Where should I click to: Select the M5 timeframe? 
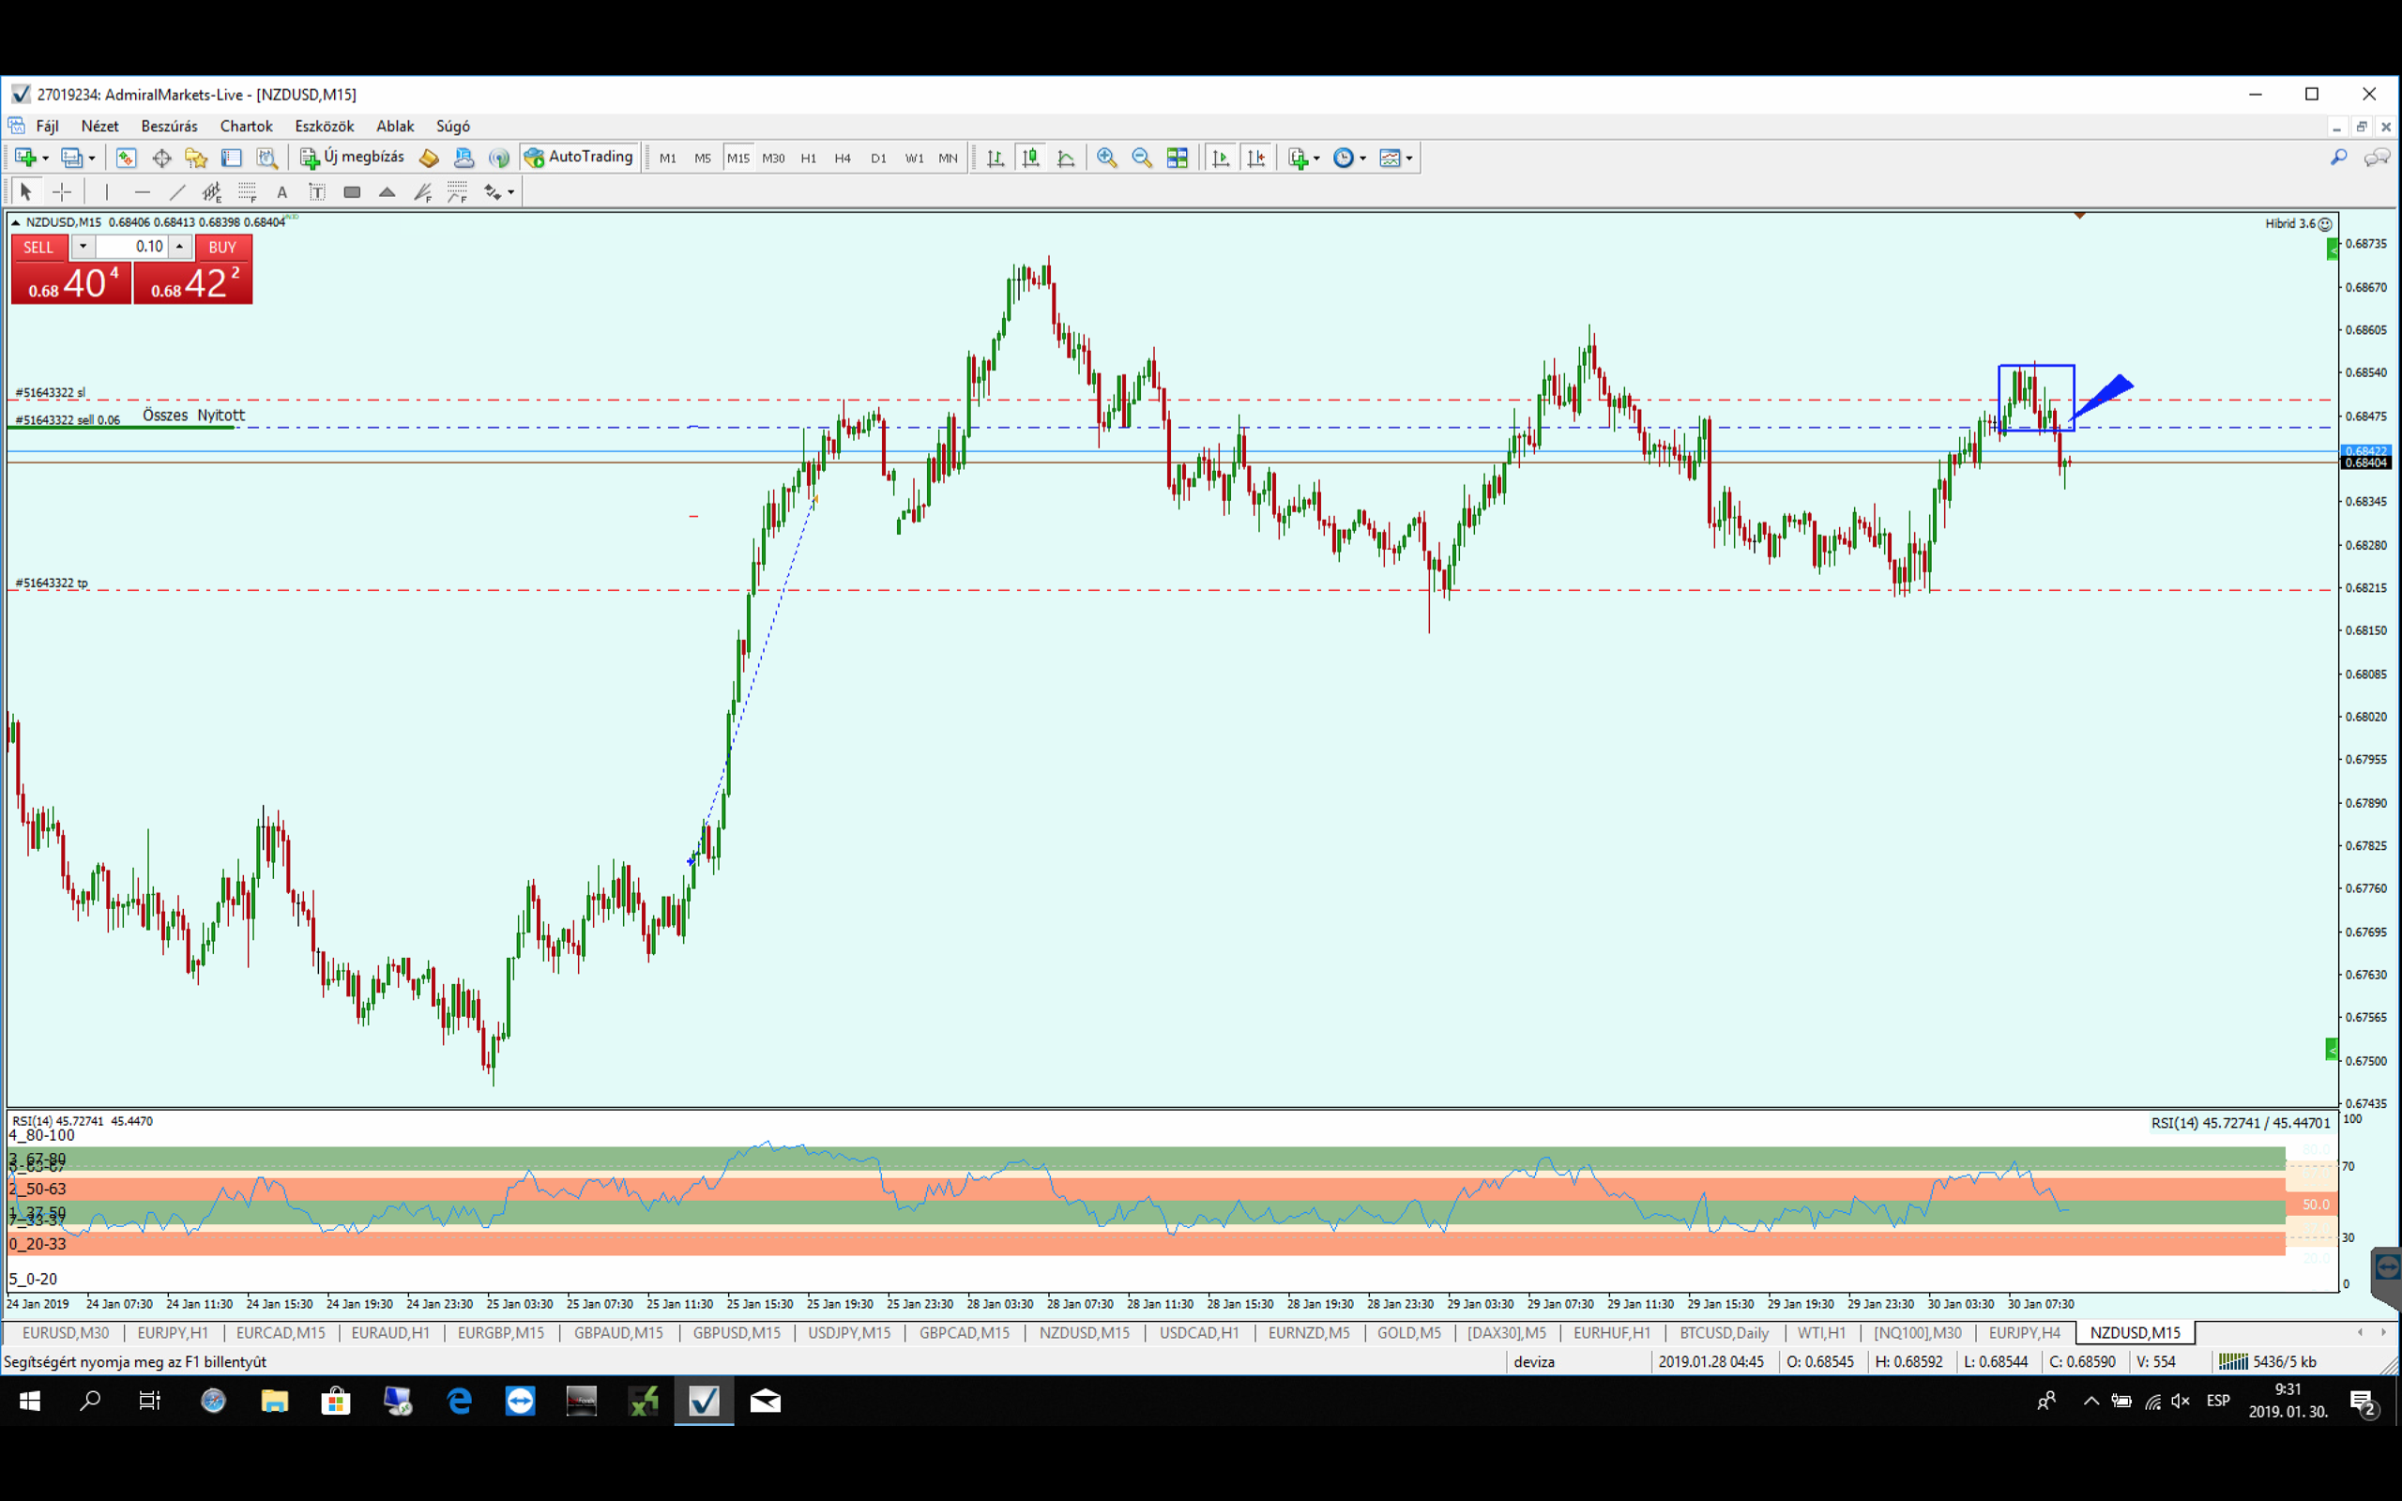pos(703,158)
